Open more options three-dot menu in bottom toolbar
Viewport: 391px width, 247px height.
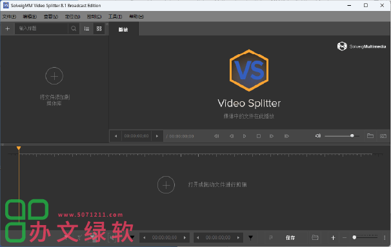pos(385,238)
